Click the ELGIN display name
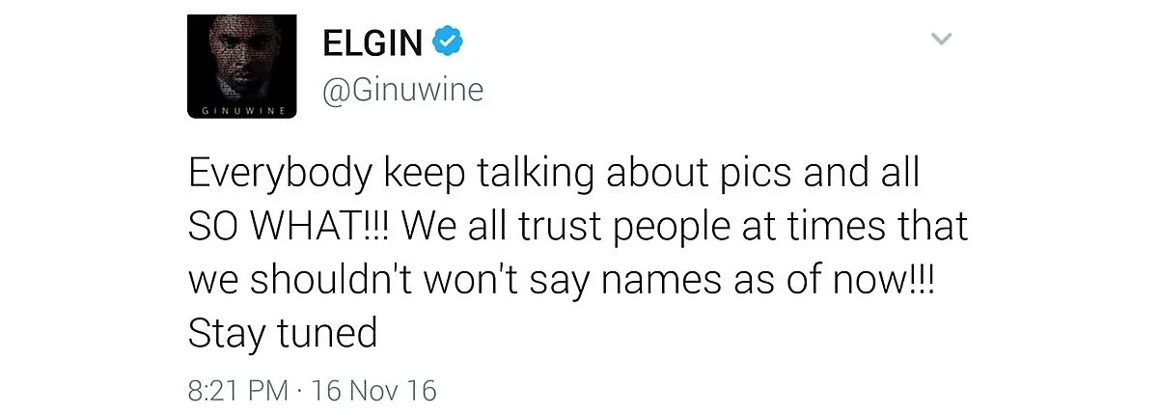 click(x=372, y=42)
